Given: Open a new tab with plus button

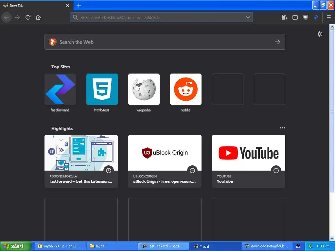Looking at the screenshot, I should click(79, 5).
